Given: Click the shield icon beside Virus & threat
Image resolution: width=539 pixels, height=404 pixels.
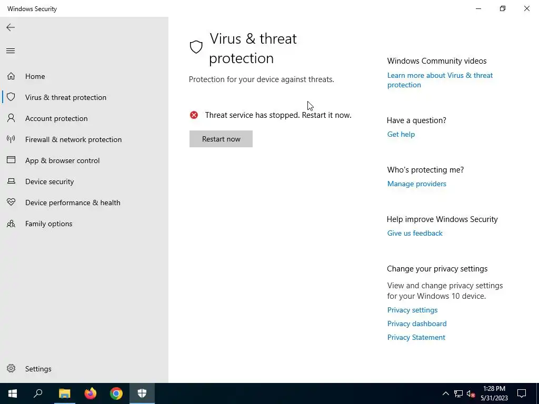Looking at the screenshot, I should point(11,97).
